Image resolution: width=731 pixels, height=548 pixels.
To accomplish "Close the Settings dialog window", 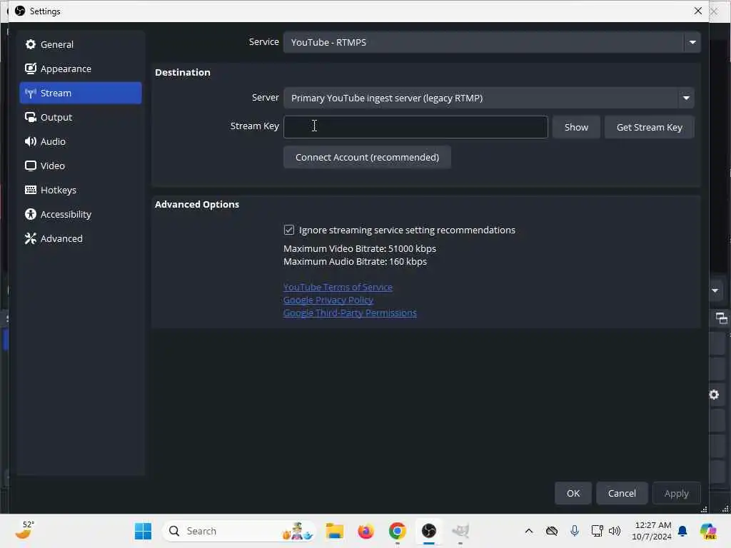I will coord(697,11).
